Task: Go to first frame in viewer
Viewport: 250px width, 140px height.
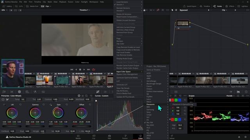Action: pyautogui.click(x=72, y=70)
